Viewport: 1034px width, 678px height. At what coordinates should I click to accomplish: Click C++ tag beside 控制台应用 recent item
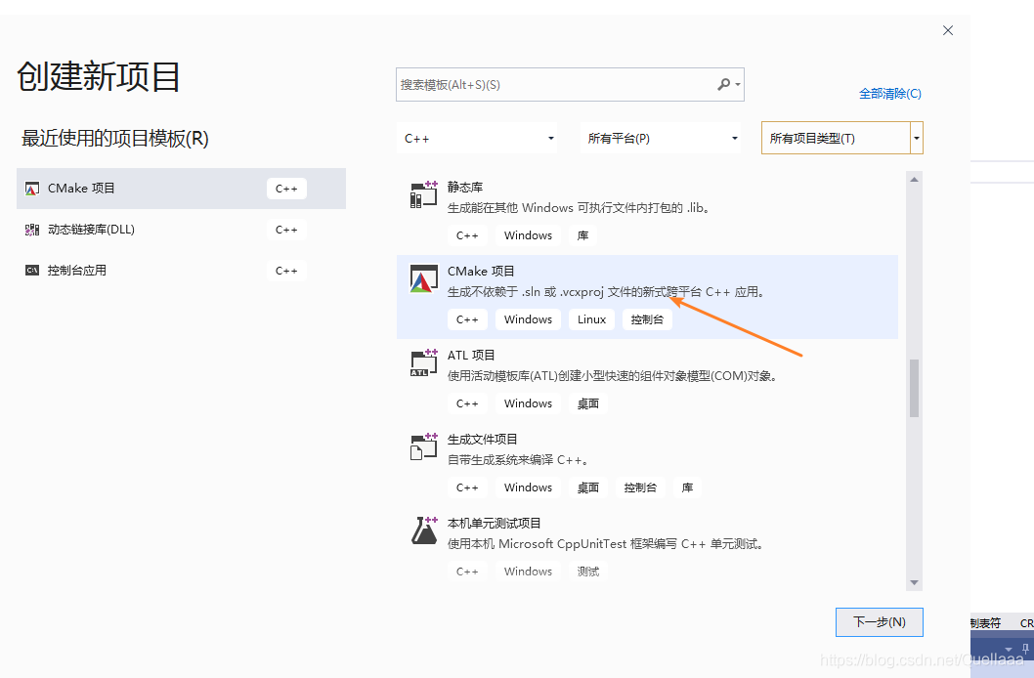[286, 271]
